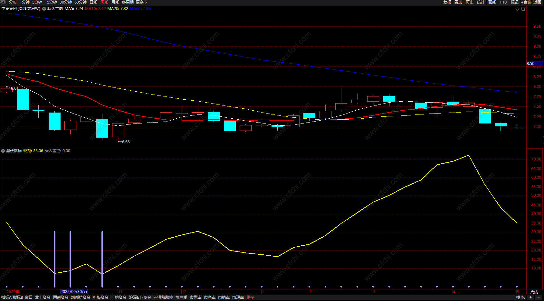Viewport: 544px width, 301px height.
Task: Switch to 日线 daily chart tab
Action: [93, 2]
